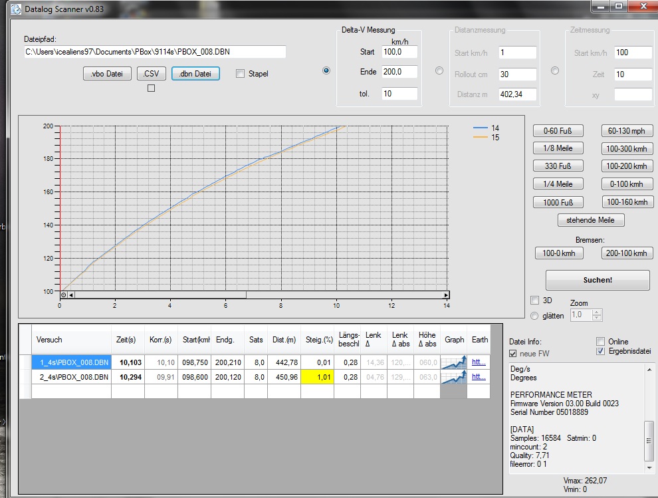Click the 100-0 kmh braking button
Image resolution: width=658 pixels, height=498 pixels.
559,253
